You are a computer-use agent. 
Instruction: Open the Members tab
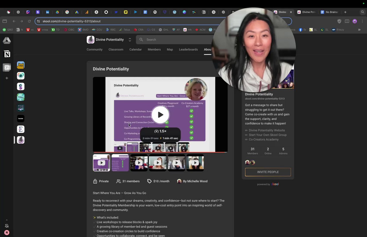tap(154, 49)
